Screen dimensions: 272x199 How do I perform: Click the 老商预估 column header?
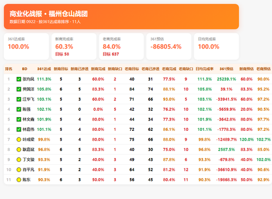point(263,69)
